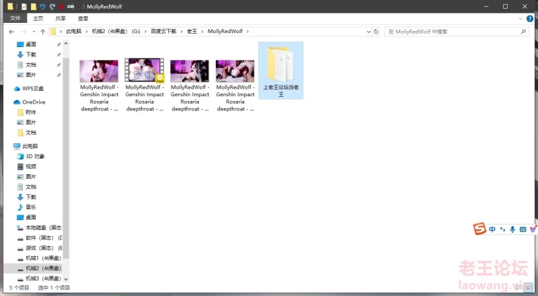This screenshot has width=538, height=296.
Task: Switch to the 共享 ribbon tab
Action: coord(61,18)
